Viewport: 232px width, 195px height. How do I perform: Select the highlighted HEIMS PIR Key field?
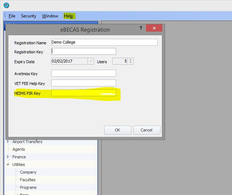point(84,93)
